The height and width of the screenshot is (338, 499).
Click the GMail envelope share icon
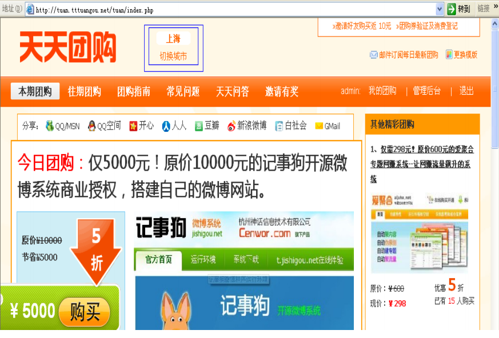pyautogui.click(x=319, y=126)
